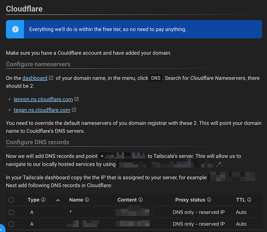
Task: Expand the lennon.ns.cloudflare.com list arrow
Action: (x=10, y=99)
